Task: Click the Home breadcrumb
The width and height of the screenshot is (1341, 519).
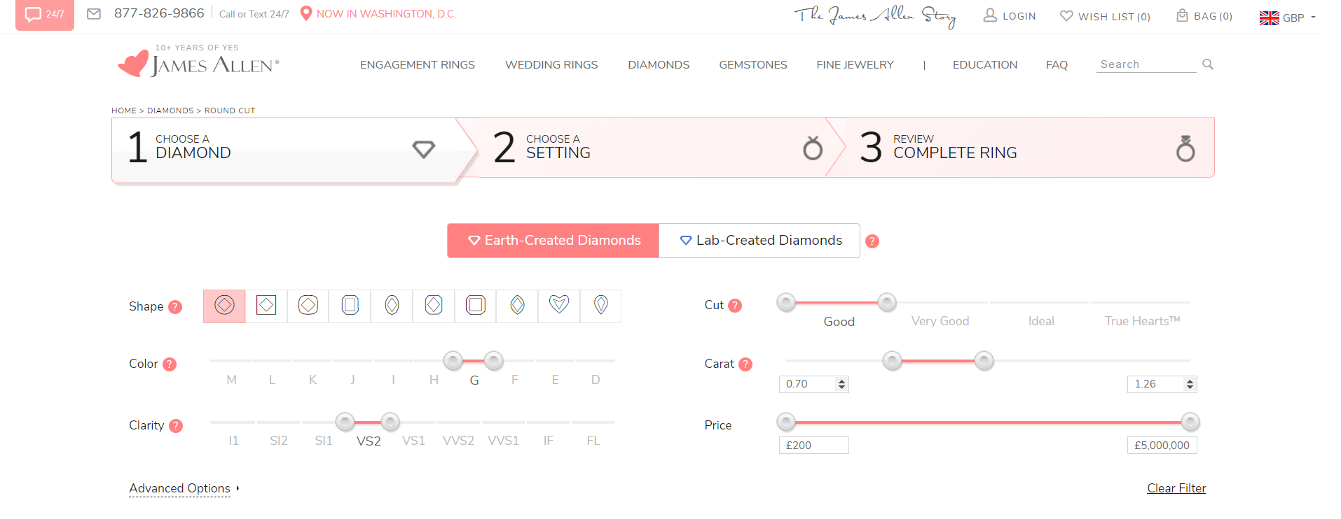Action: tap(124, 111)
